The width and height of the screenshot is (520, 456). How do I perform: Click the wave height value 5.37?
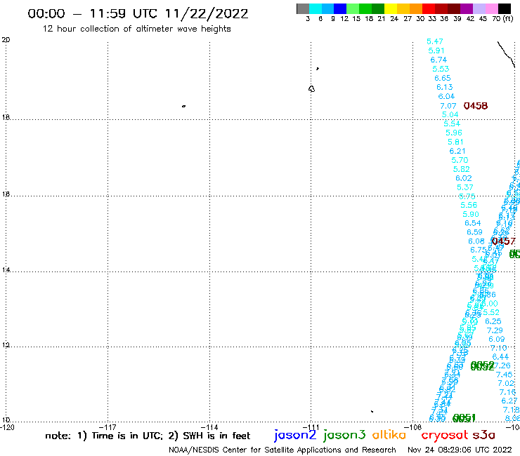pos(465,187)
